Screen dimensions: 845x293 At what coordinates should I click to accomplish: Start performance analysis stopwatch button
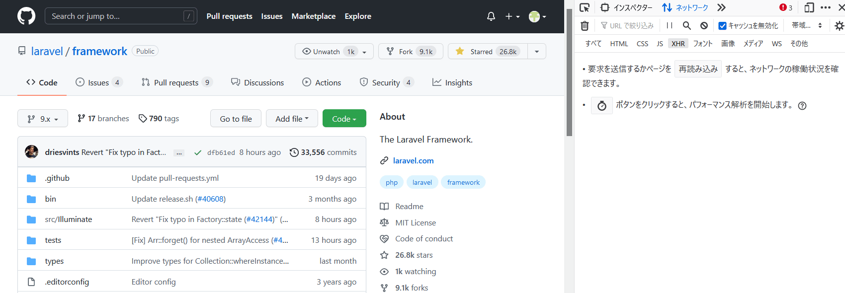(601, 106)
